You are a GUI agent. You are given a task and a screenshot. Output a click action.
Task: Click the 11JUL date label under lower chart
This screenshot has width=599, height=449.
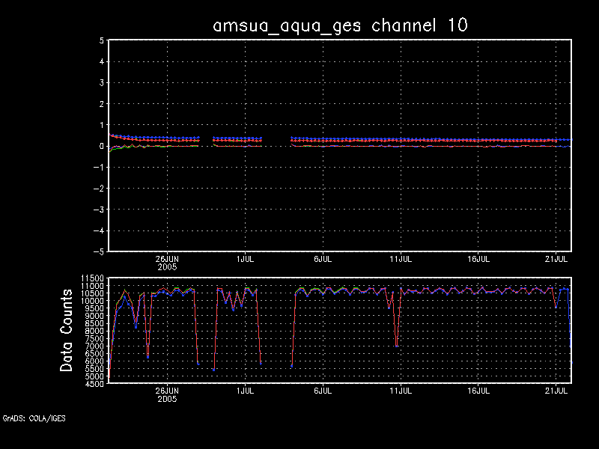tap(401, 391)
